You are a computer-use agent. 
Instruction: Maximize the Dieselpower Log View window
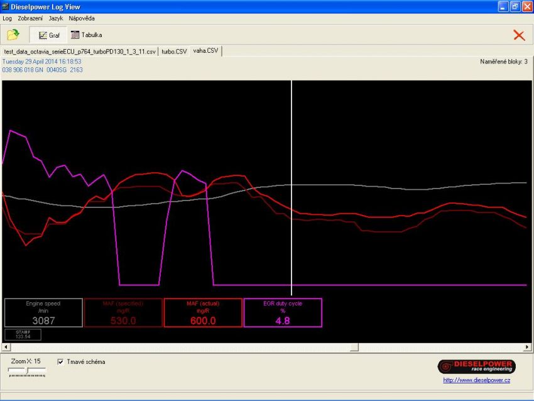pos(515,6)
